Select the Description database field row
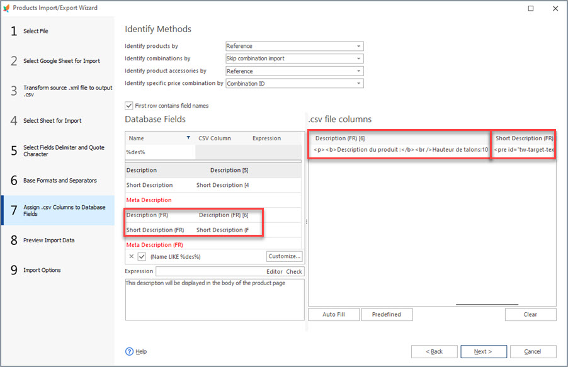568x367 pixels. (213, 170)
